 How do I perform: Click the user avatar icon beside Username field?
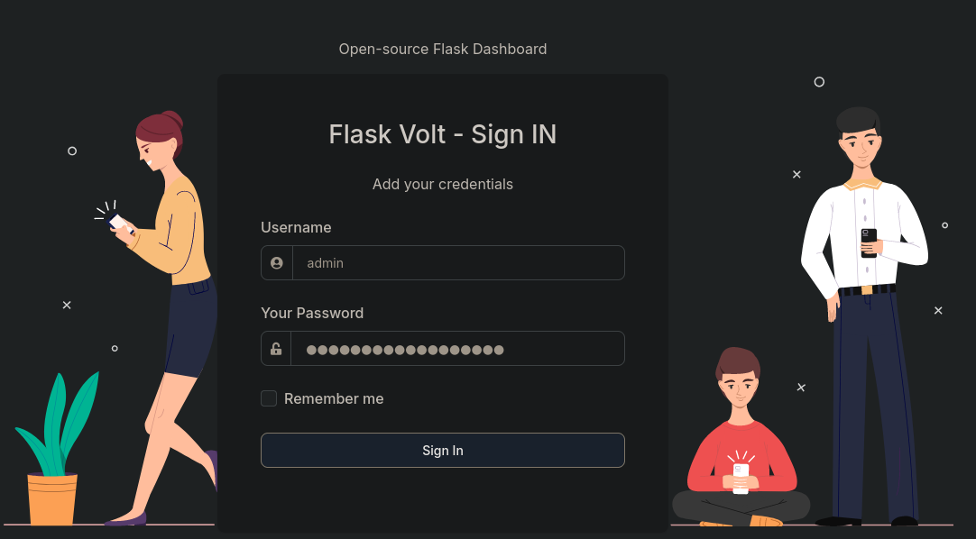pyautogui.click(x=277, y=263)
